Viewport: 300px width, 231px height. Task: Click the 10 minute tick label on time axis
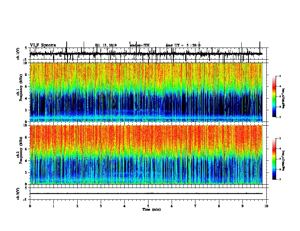(266, 206)
